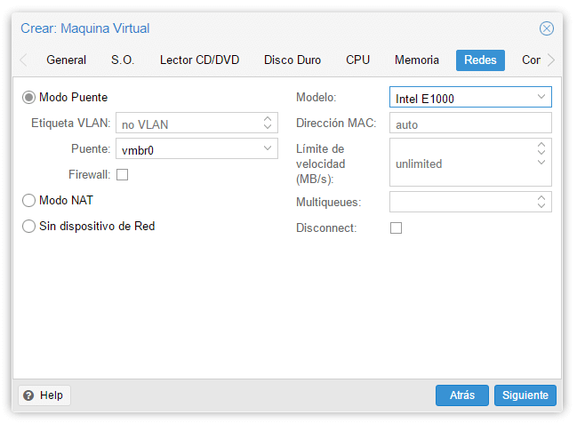The height and width of the screenshot is (423, 577).
Task: Switch to the Disco Duro tab
Action: point(294,60)
